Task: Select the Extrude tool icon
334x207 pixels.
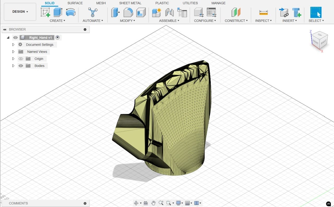Action: (x=58, y=12)
